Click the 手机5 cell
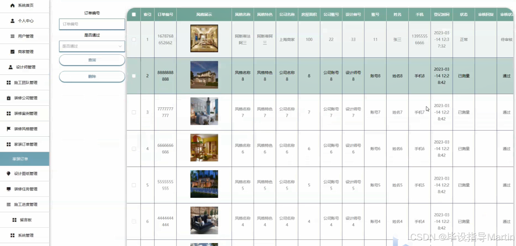The width and height of the screenshot is (516, 246). point(420,185)
